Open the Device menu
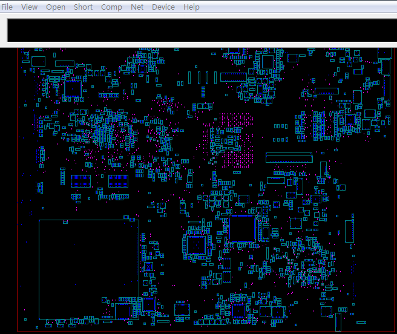The height and width of the screenshot is (334, 397). 163,7
